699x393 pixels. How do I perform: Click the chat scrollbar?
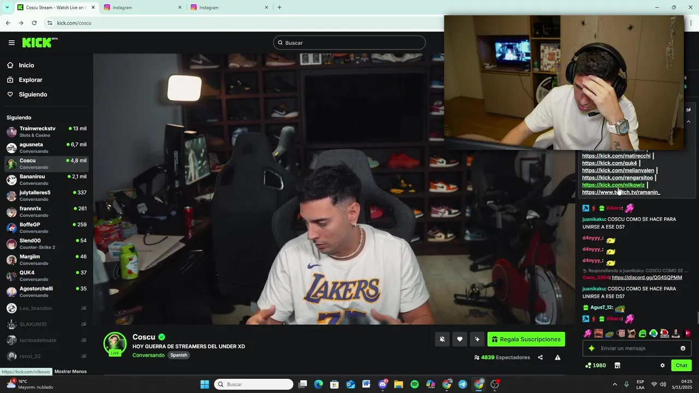pyautogui.click(x=697, y=317)
